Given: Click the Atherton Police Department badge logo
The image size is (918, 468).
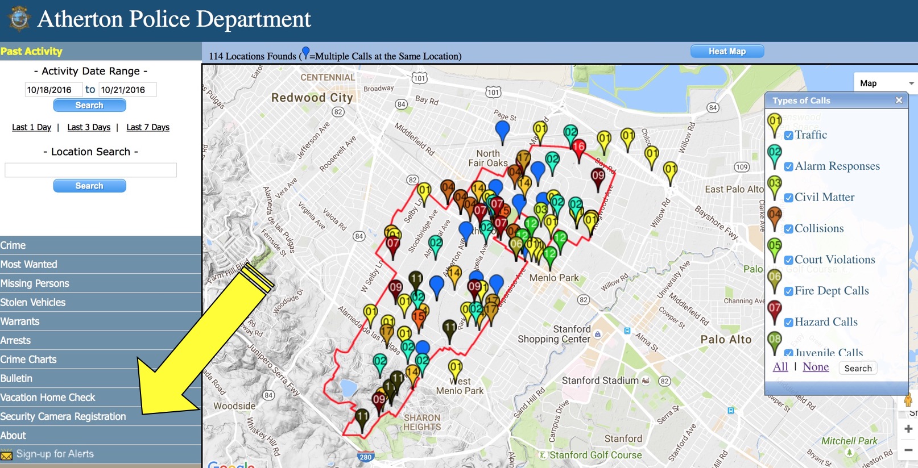Looking at the screenshot, I should coord(19,19).
